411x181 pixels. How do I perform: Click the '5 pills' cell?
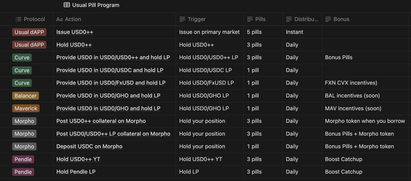pos(254,32)
